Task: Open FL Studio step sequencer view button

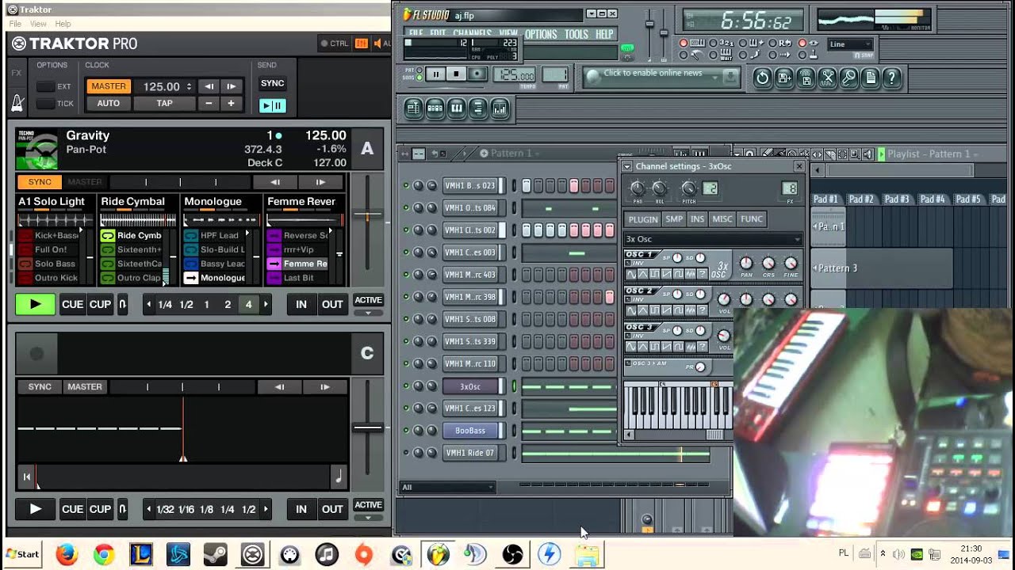Action: tap(435, 108)
